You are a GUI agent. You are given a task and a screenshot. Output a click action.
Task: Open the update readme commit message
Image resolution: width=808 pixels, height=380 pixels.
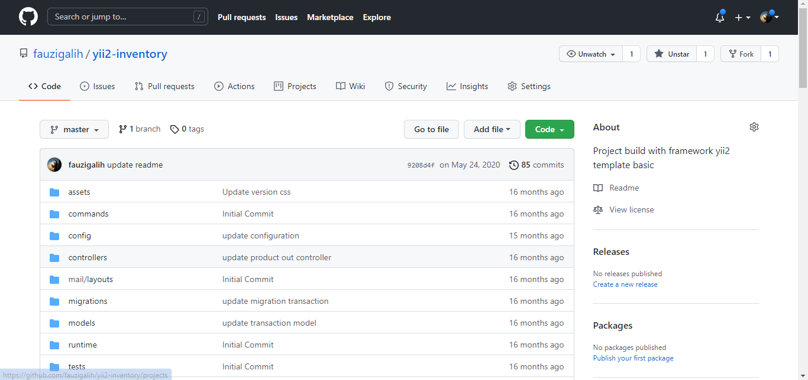pos(135,165)
